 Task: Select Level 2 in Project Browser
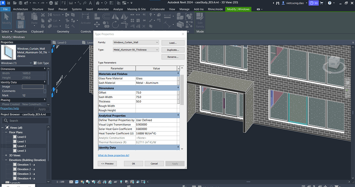coord(22,146)
